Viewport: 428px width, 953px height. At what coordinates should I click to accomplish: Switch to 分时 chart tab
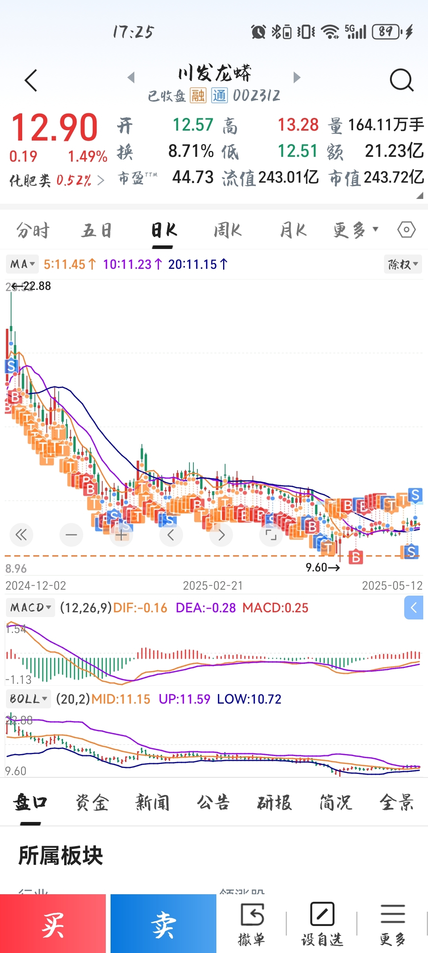coord(33,230)
